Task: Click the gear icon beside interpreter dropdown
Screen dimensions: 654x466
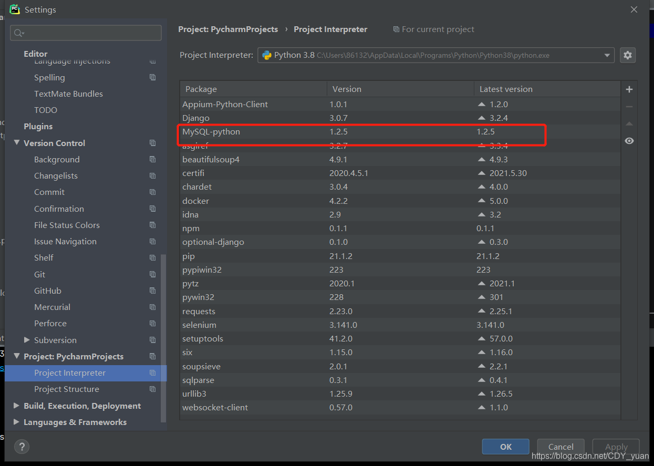Action: tap(628, 55)
